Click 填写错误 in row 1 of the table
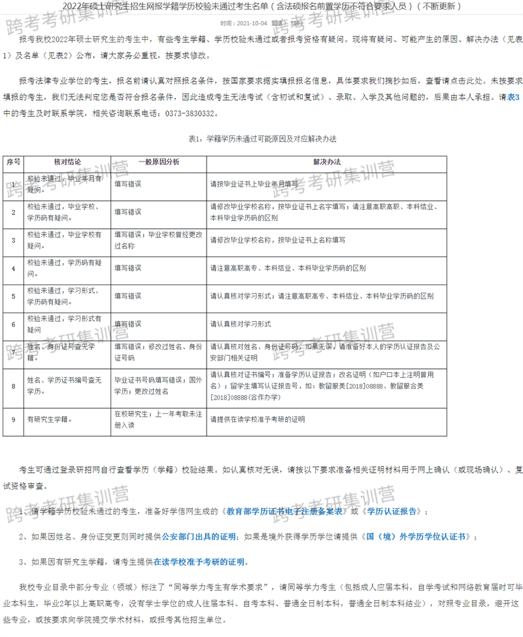The height and width of the screenshot is (637, 523). 128,184
